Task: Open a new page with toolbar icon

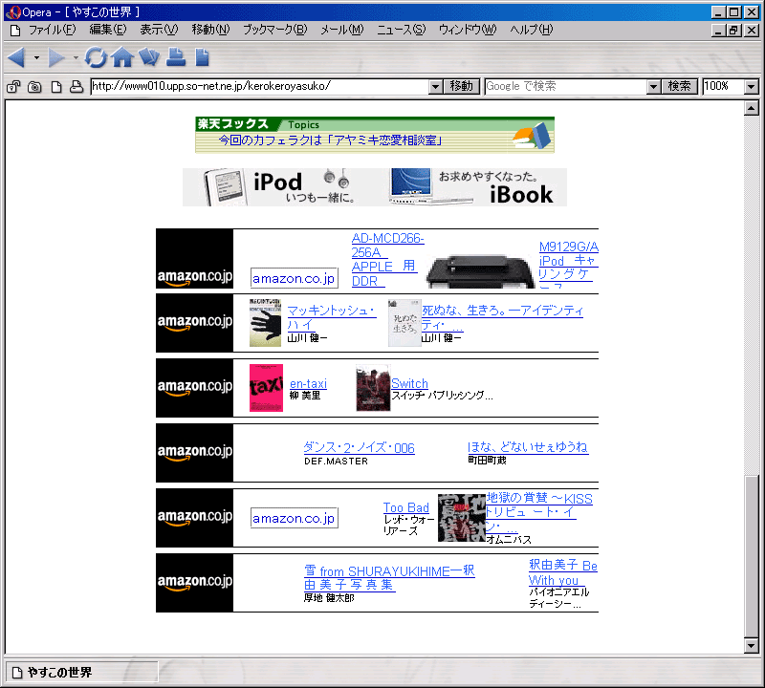Action: click(202, 57)
